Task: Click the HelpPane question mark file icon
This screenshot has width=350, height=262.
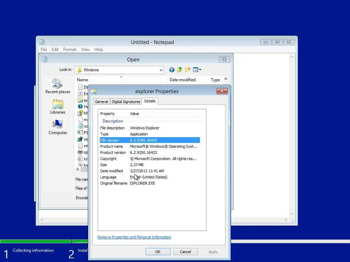Action: (80, 107)
